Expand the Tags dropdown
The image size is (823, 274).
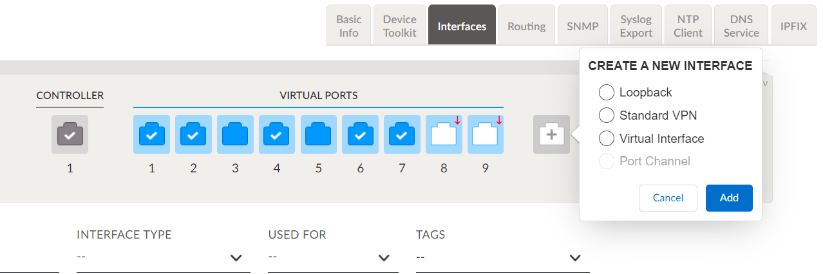click(502, 257)
